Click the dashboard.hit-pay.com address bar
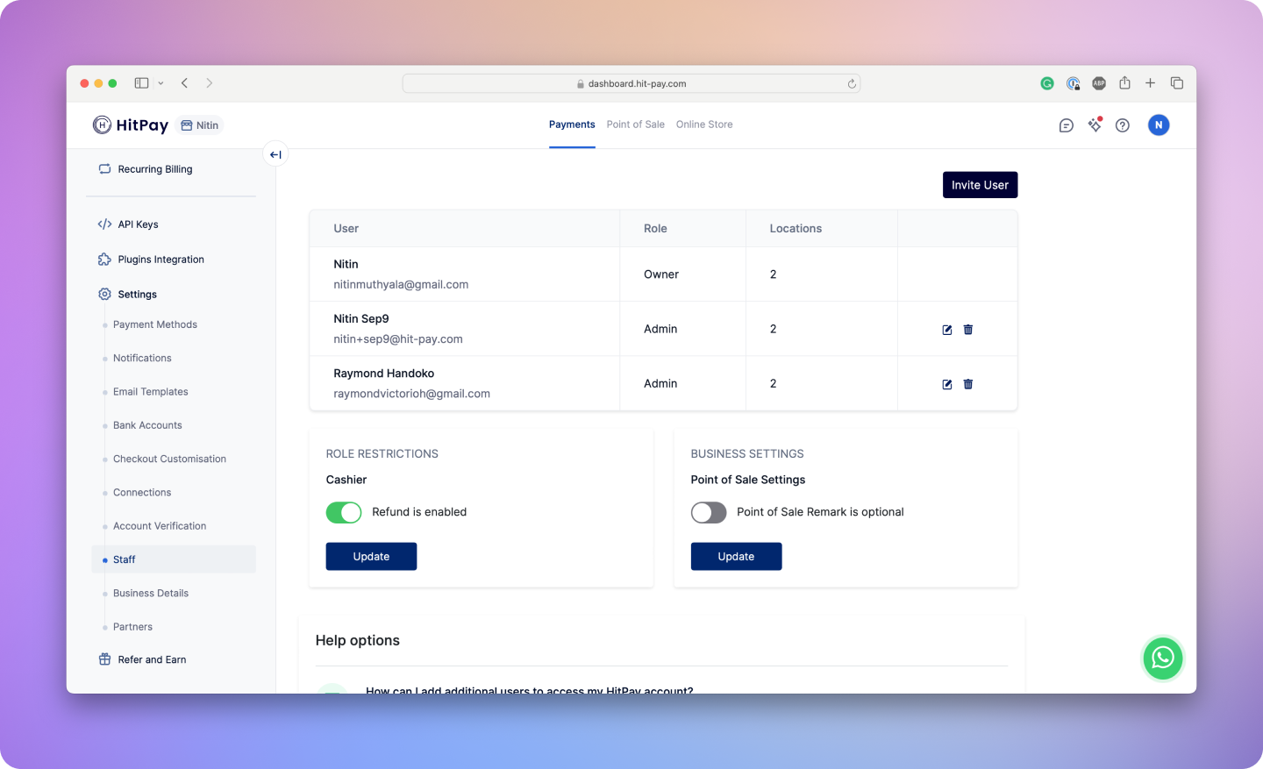 pos(631,83)
